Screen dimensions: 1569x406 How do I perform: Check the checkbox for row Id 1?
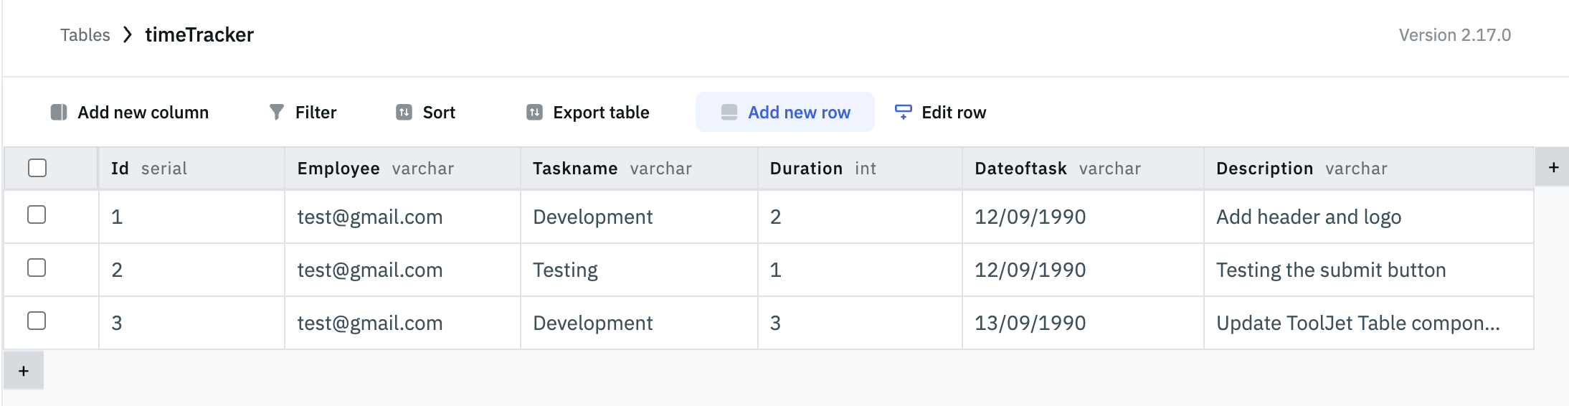[x=37, y=215]
